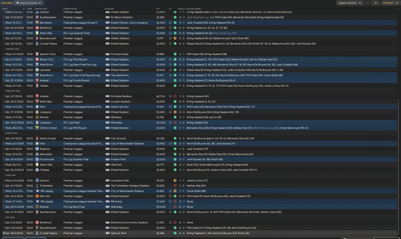Click the Newcastle club badge
The image size is (401, 239).
(37, 154)
